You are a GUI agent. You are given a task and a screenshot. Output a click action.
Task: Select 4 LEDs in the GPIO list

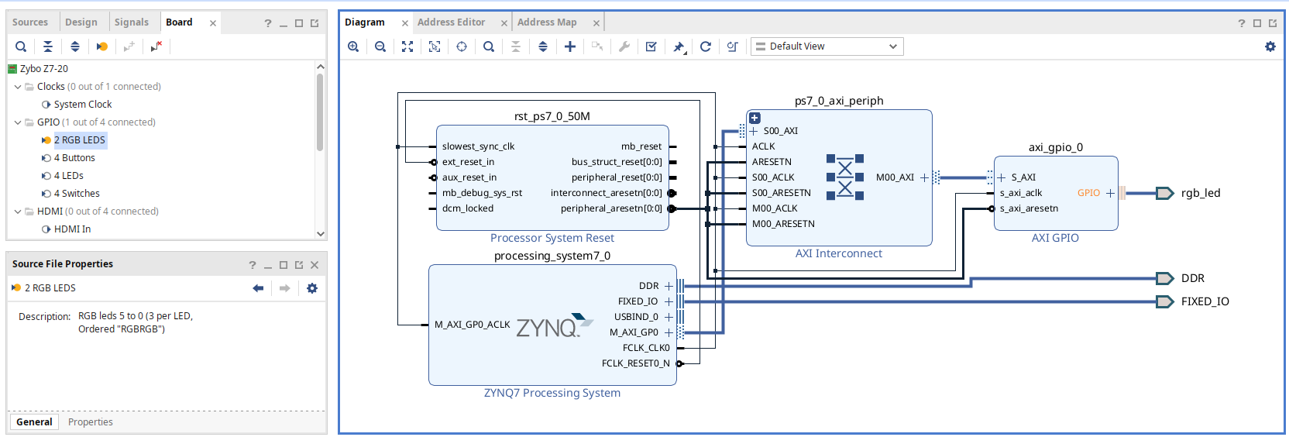tap(69, 176)
